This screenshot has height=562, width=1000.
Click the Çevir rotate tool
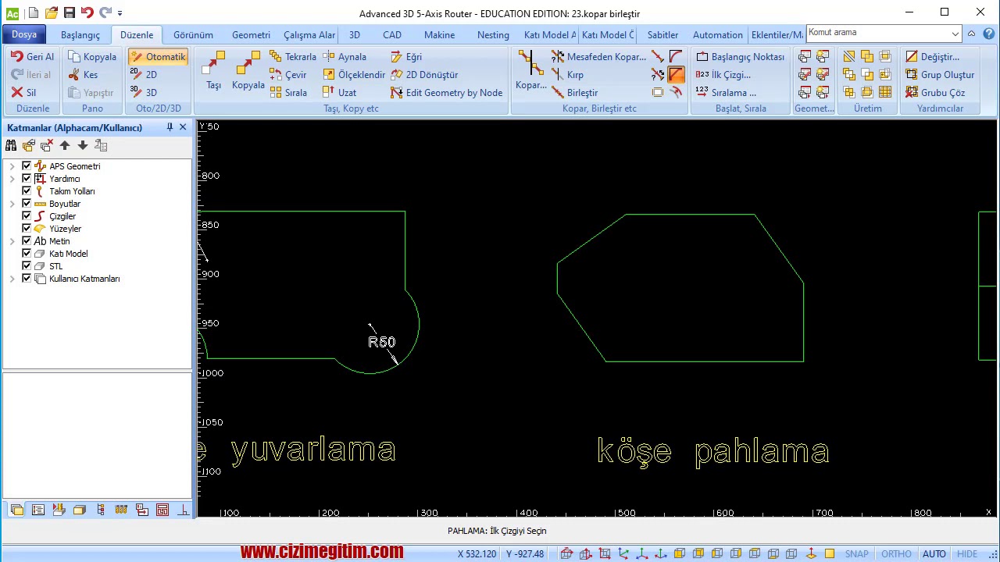click(x=288, y=75)
